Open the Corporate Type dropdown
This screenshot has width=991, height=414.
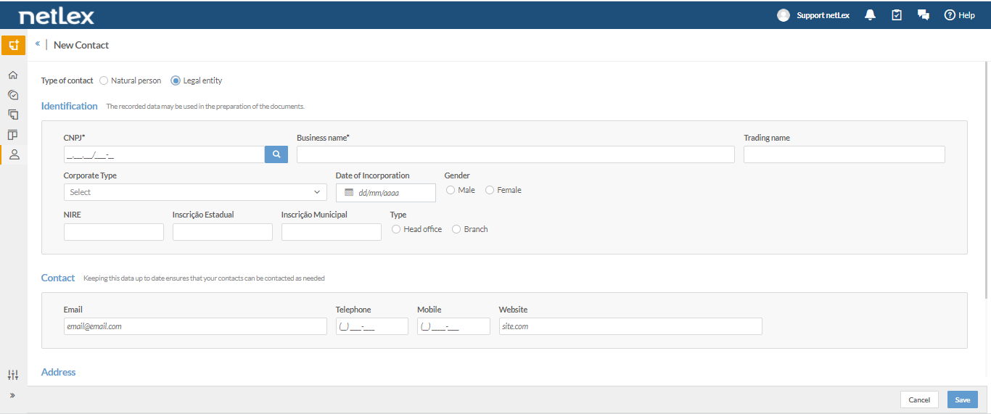tap(195, 192)
